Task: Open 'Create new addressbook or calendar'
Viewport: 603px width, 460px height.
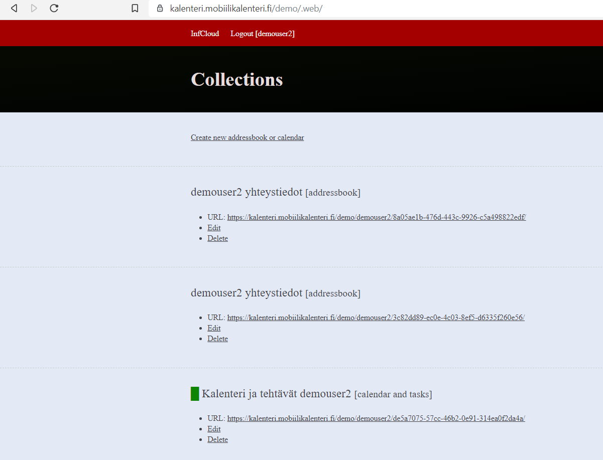Action: 247,137
